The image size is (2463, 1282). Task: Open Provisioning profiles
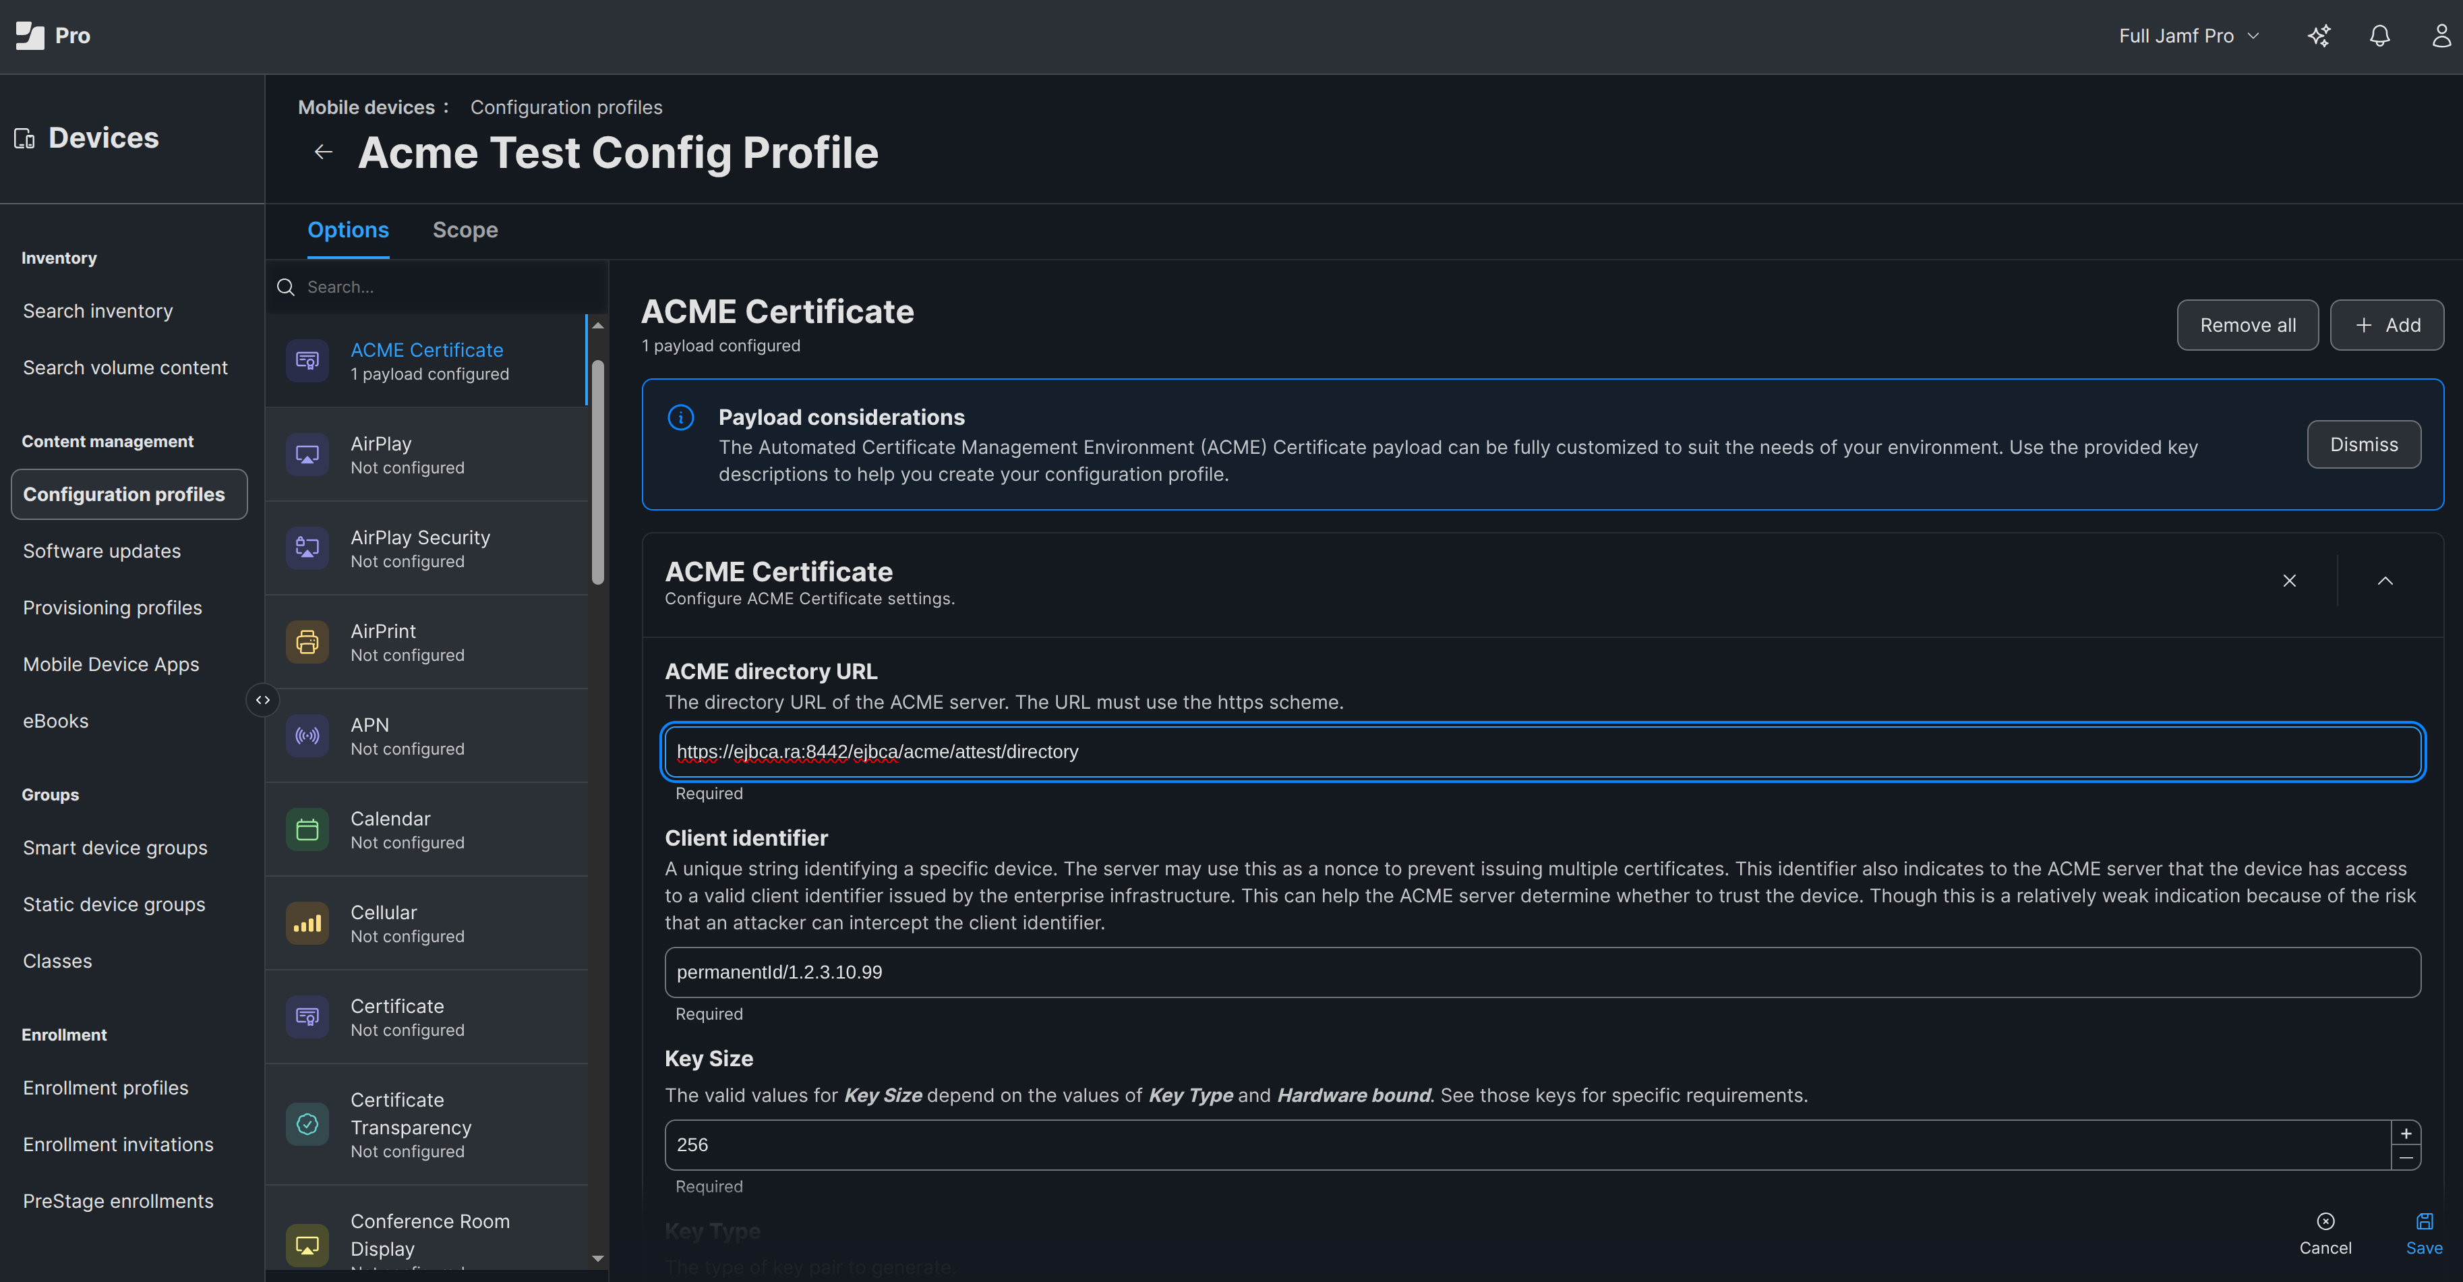coord(112,608)
